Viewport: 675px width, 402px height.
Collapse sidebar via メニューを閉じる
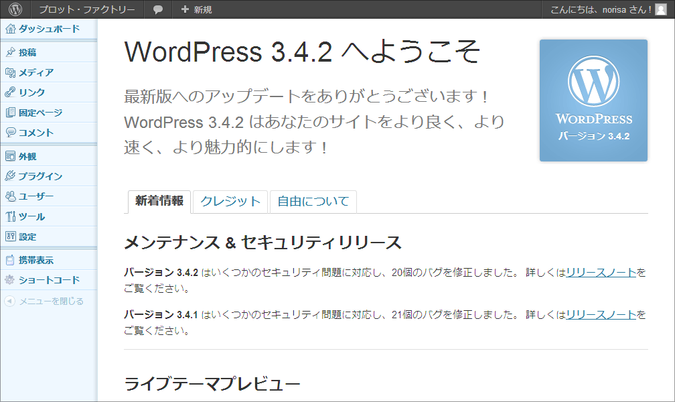click(51, 301)
